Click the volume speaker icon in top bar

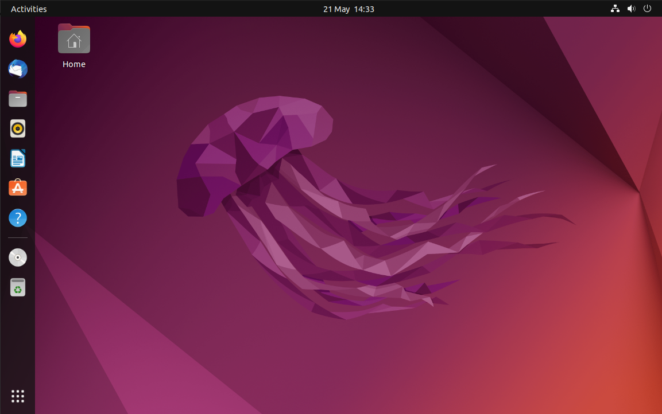coord(631,9)
